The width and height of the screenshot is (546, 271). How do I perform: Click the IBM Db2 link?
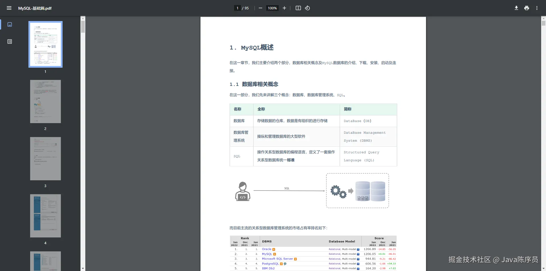pos(268,268)
